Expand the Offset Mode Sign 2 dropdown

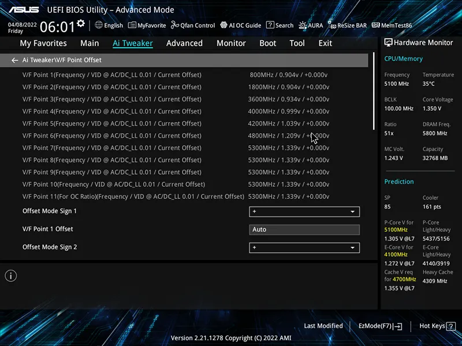coord(304,248)
